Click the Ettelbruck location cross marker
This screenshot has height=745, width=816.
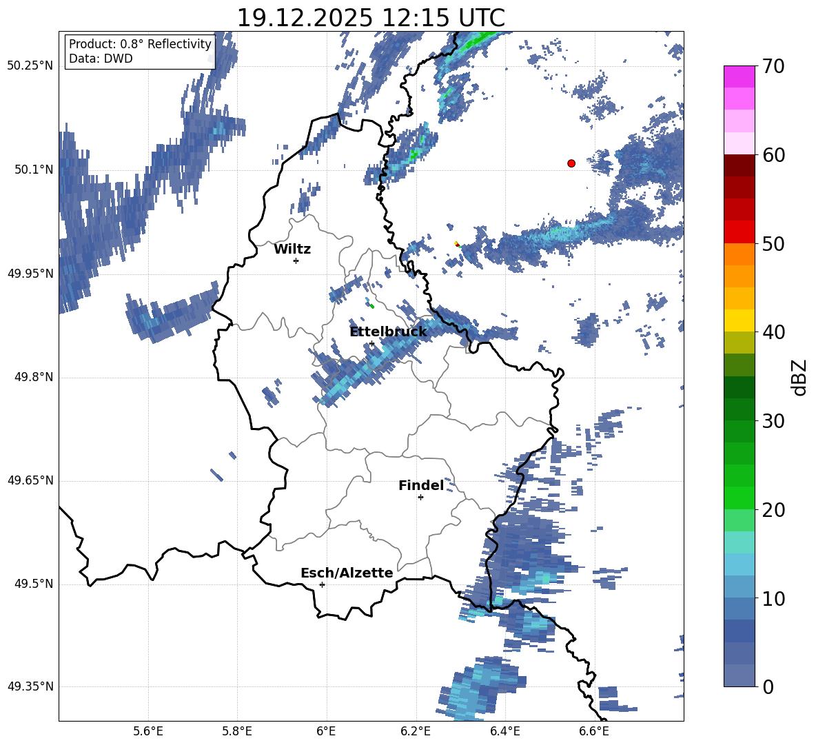pyautogui.click(x=371, y=344)
